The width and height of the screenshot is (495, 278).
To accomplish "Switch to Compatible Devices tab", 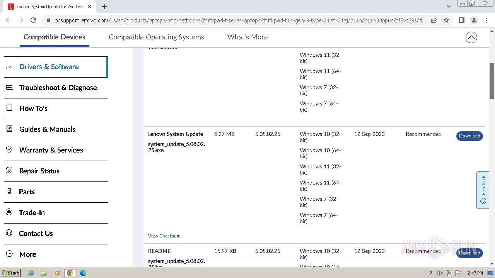I will pos(55,37).
